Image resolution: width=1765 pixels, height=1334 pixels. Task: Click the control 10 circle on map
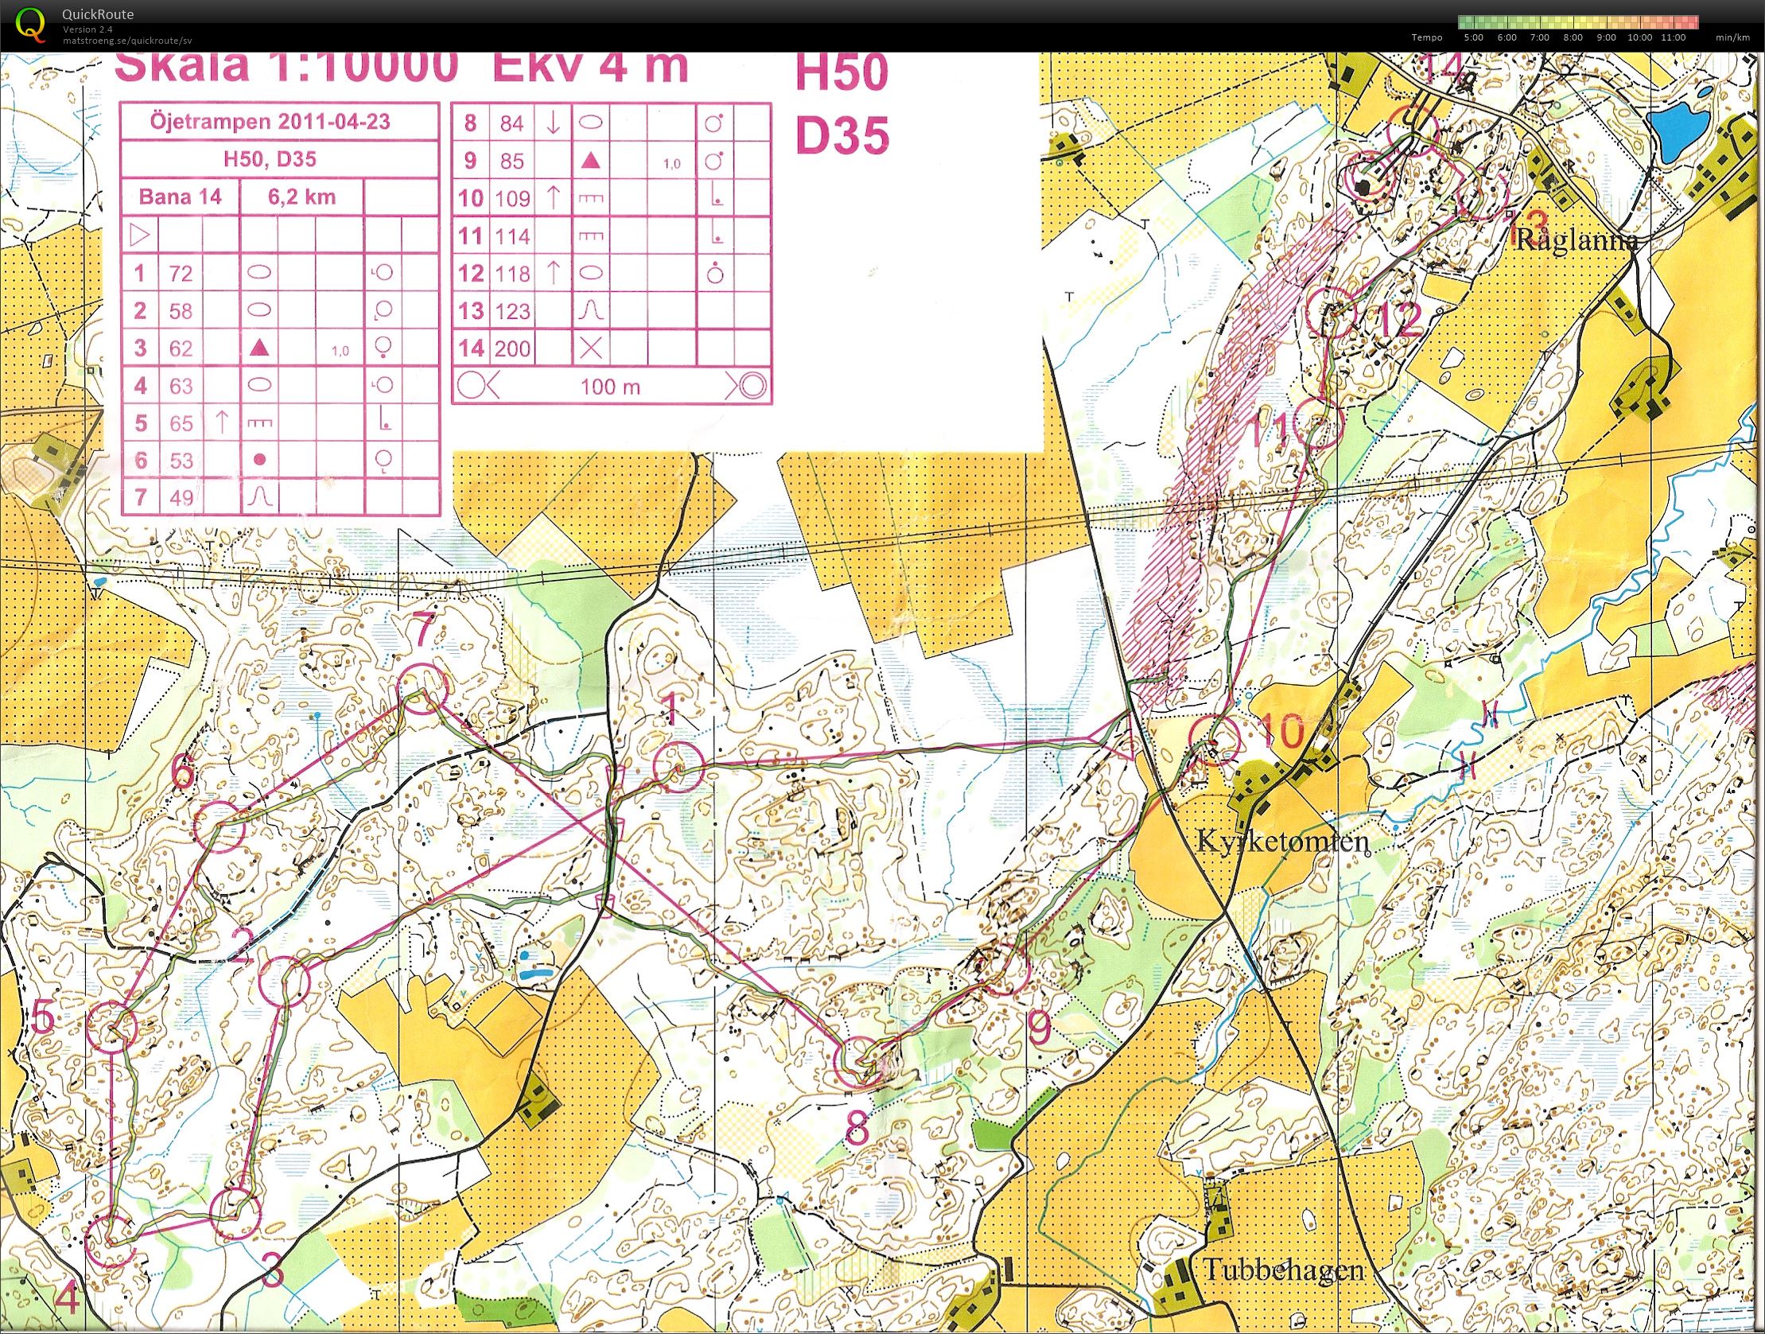(1215, 739)
